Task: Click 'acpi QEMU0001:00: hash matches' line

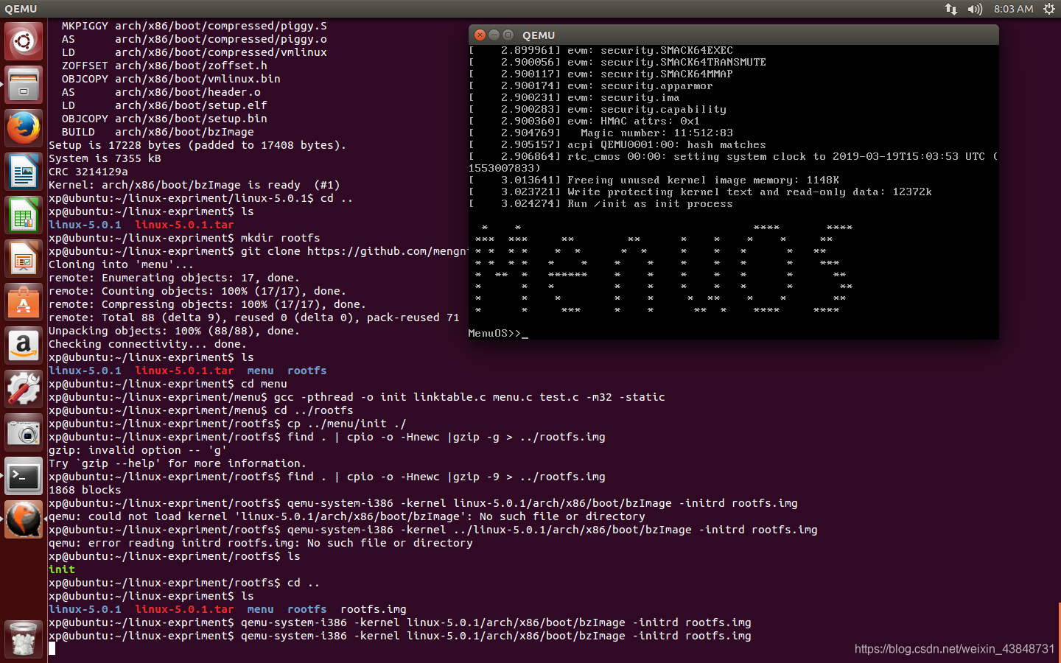Action: (x=617, y=145)
